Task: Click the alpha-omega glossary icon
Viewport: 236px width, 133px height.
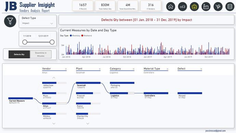Action: click(182, 6)
